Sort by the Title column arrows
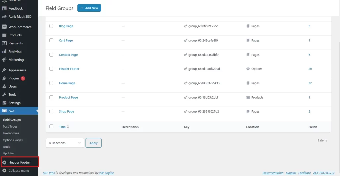Viewport: 340px width, 176px height. point(68,127)
